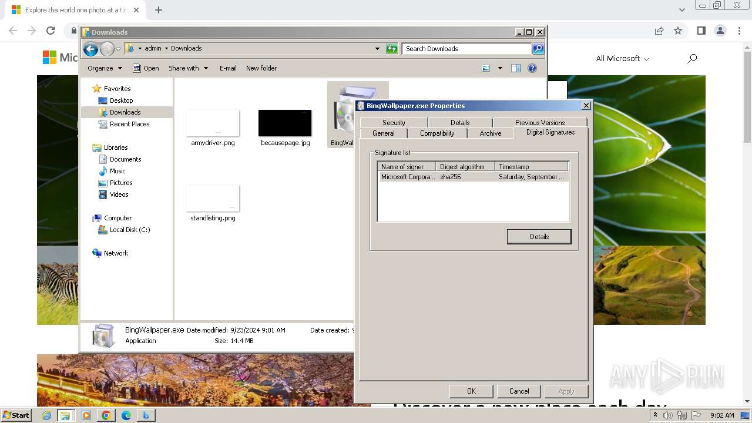
Task: Expand the admin breadcrumb arrow
Action: (166, 49)
